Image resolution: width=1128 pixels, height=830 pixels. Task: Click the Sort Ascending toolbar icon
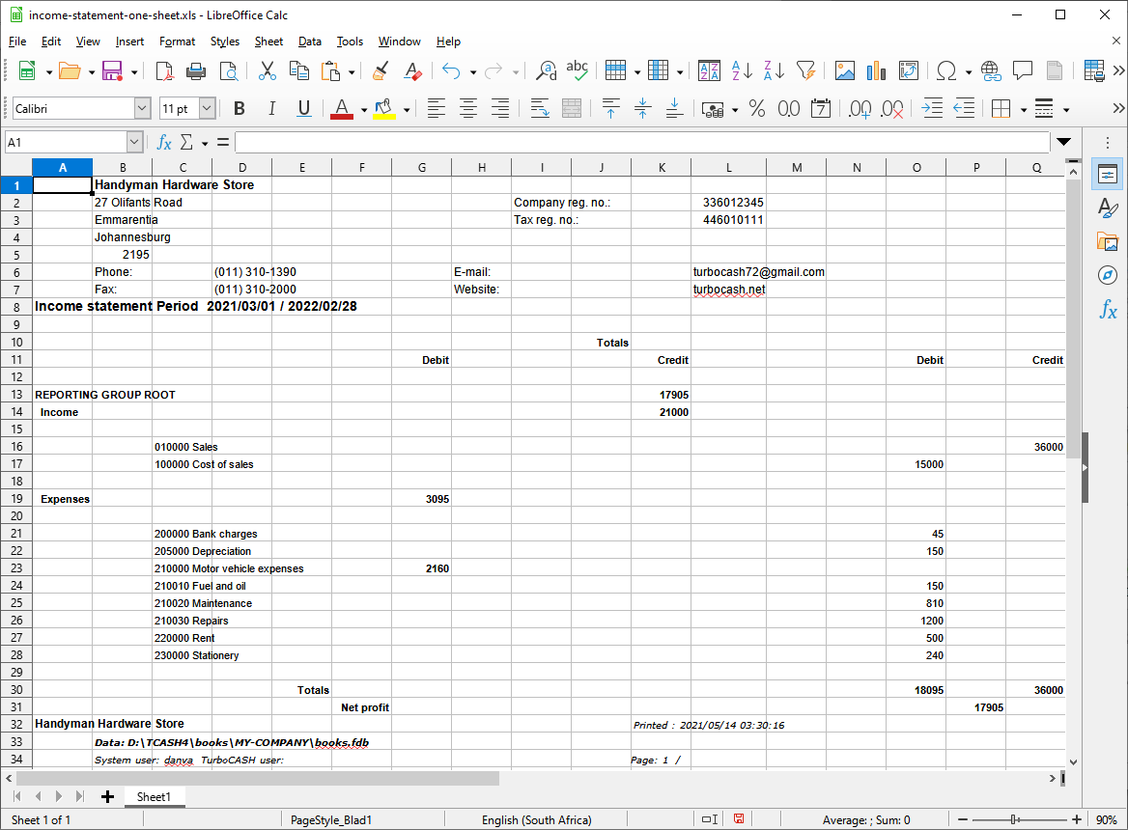click(x=742, y=70)
